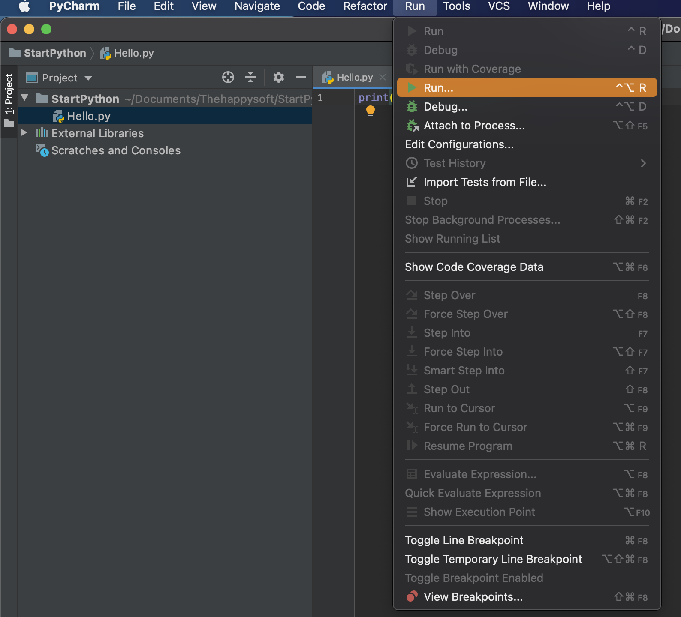Viewport: 681px width, 617px height.
Task: Click the Step Into arrow icon
Action: click(412, 332)
